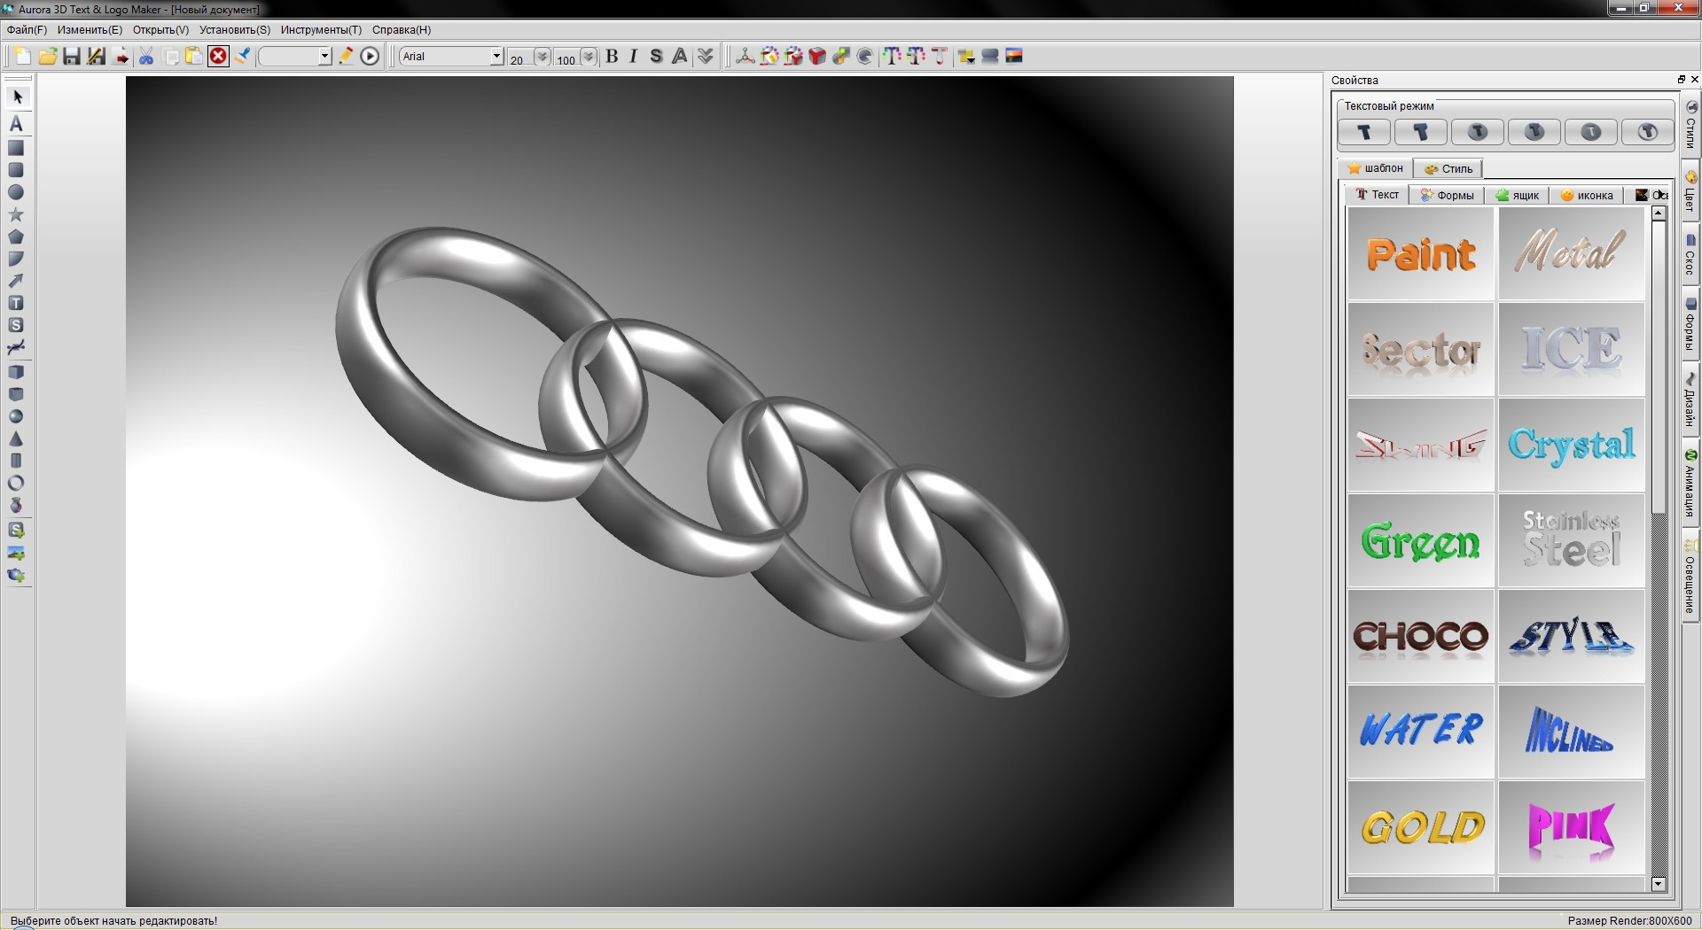Select the torus ring shape tool
Viewport: 1702px width, 930px height.
[x=16, y=483]
